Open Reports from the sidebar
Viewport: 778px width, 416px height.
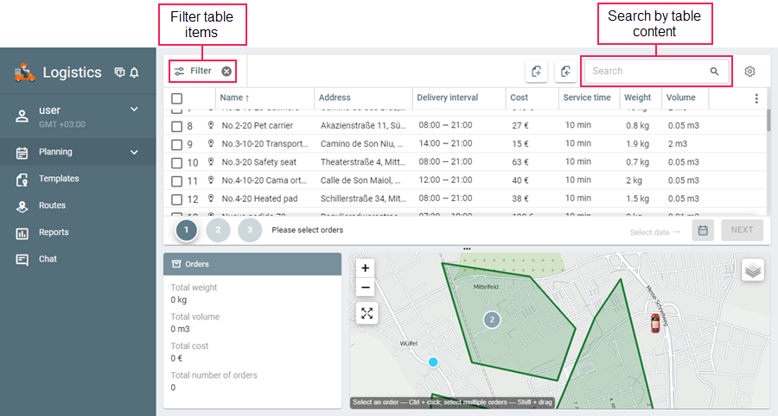[x=54, y=232]
